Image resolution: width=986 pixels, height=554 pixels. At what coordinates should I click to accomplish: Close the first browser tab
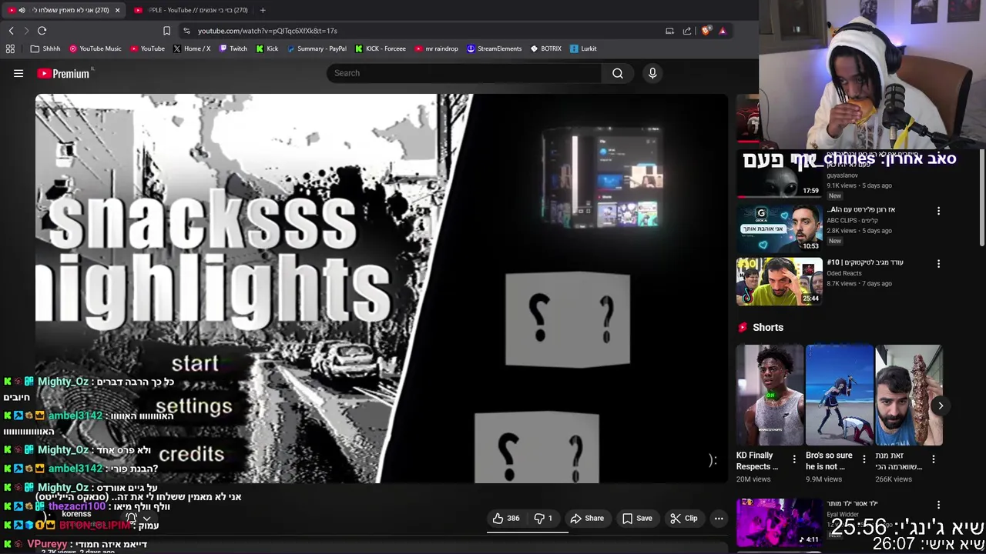117,10
